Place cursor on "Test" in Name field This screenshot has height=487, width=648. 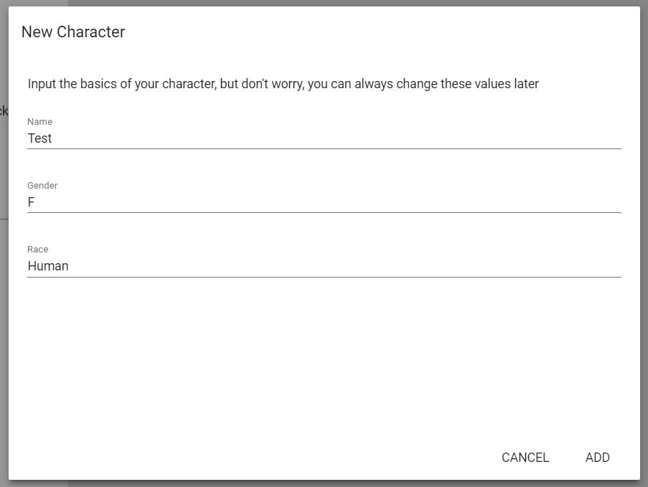[40, 138]
